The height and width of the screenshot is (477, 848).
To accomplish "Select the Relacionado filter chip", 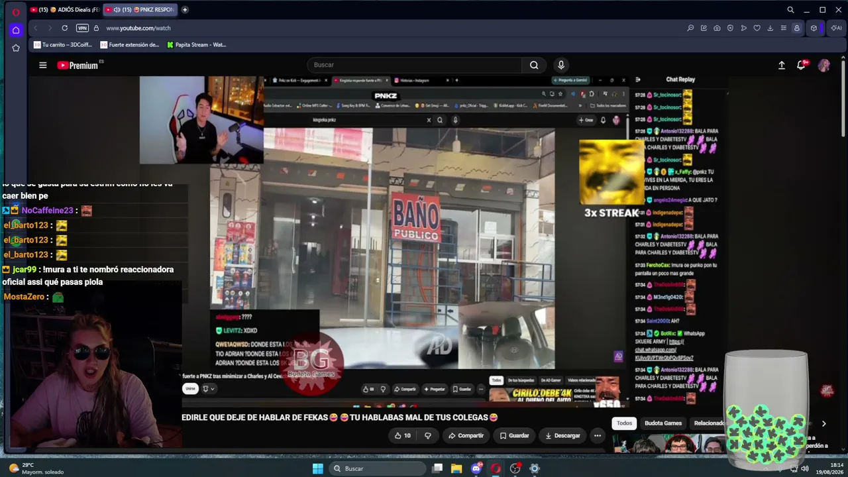I will pos(708,423).
